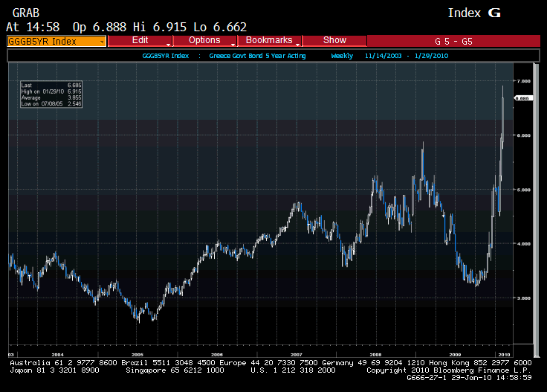Click the 2004 x-axis label
547x392 pixels.
click(58, 355)
